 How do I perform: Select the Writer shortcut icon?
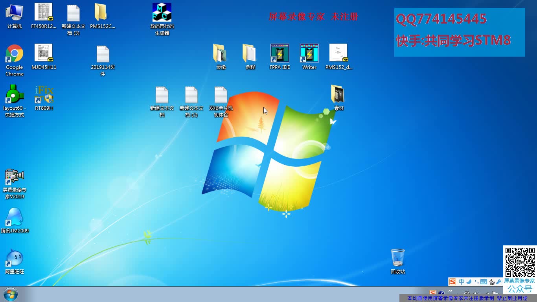(x=309, y=57)
